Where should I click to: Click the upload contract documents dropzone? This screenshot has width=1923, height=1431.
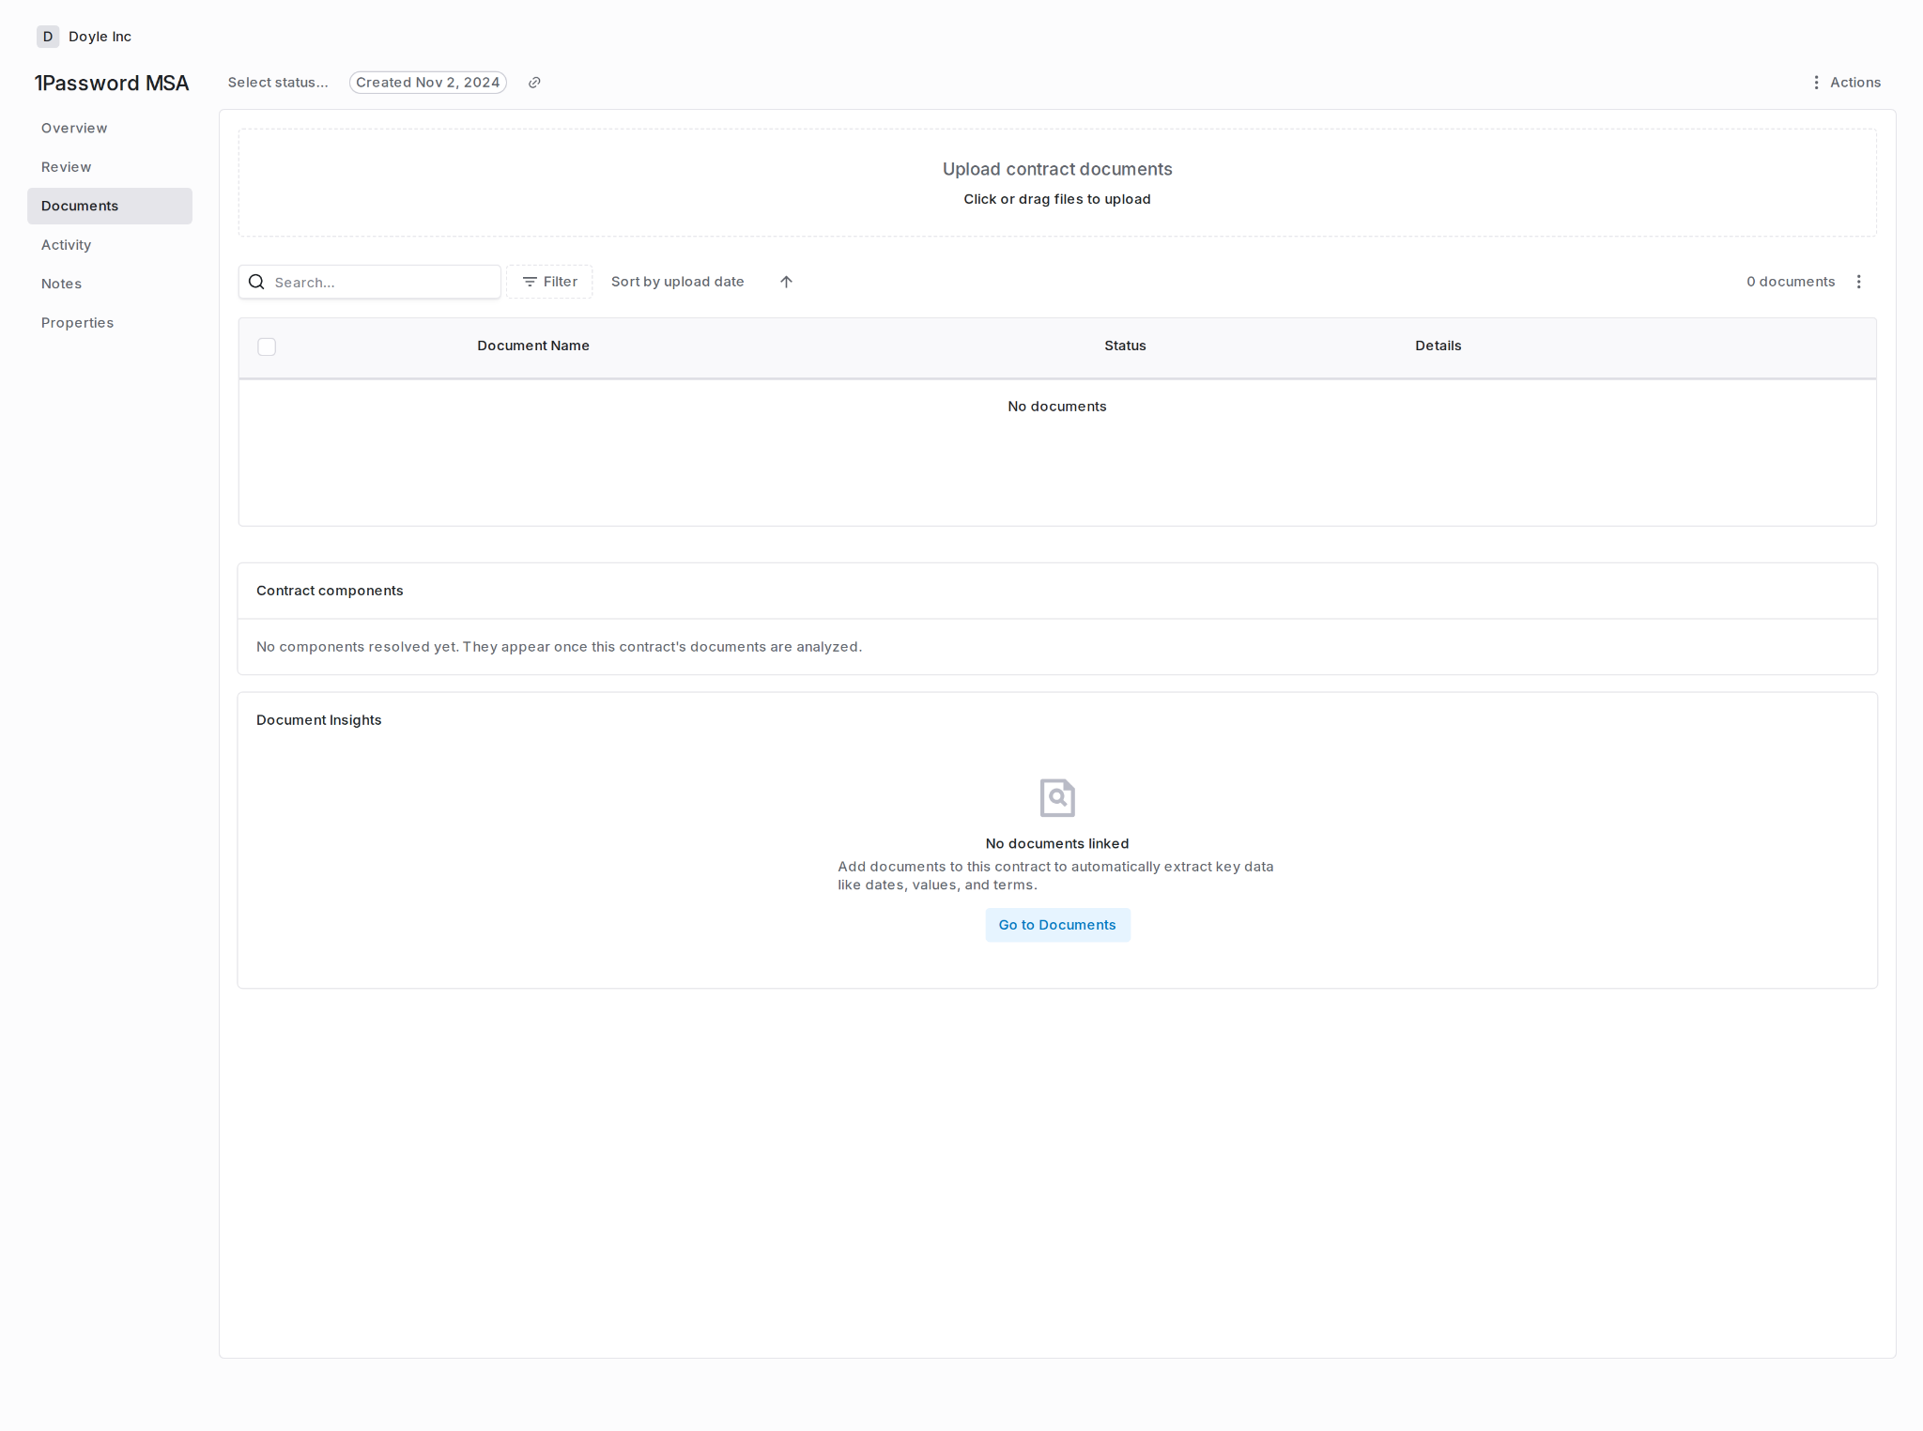[1057, 183]
